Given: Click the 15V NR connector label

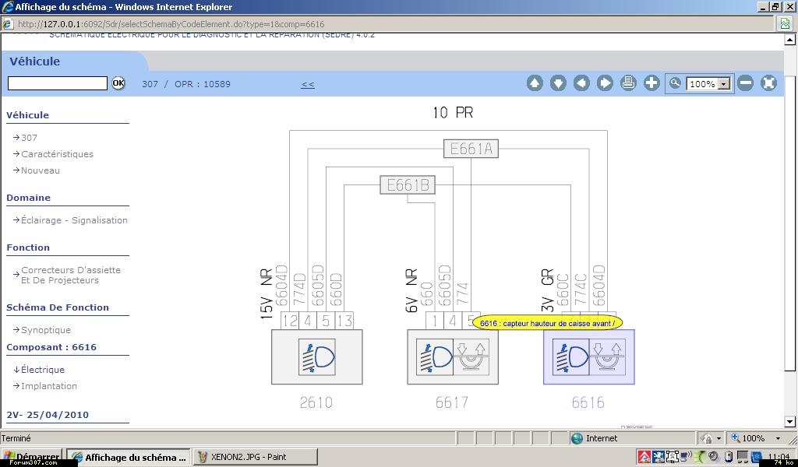Looking at the screenshot, I should pos(267,294).
